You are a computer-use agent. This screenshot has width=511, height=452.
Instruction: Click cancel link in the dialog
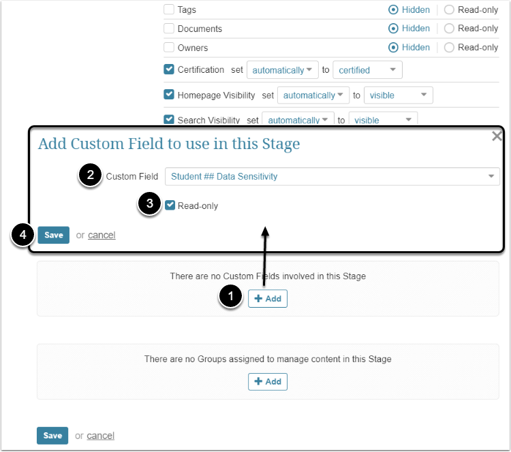[x=102, y=235]
